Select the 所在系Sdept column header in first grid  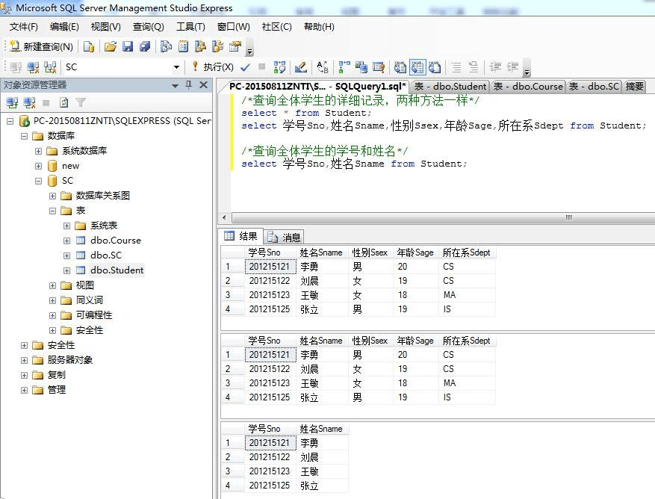click(466, 252)
